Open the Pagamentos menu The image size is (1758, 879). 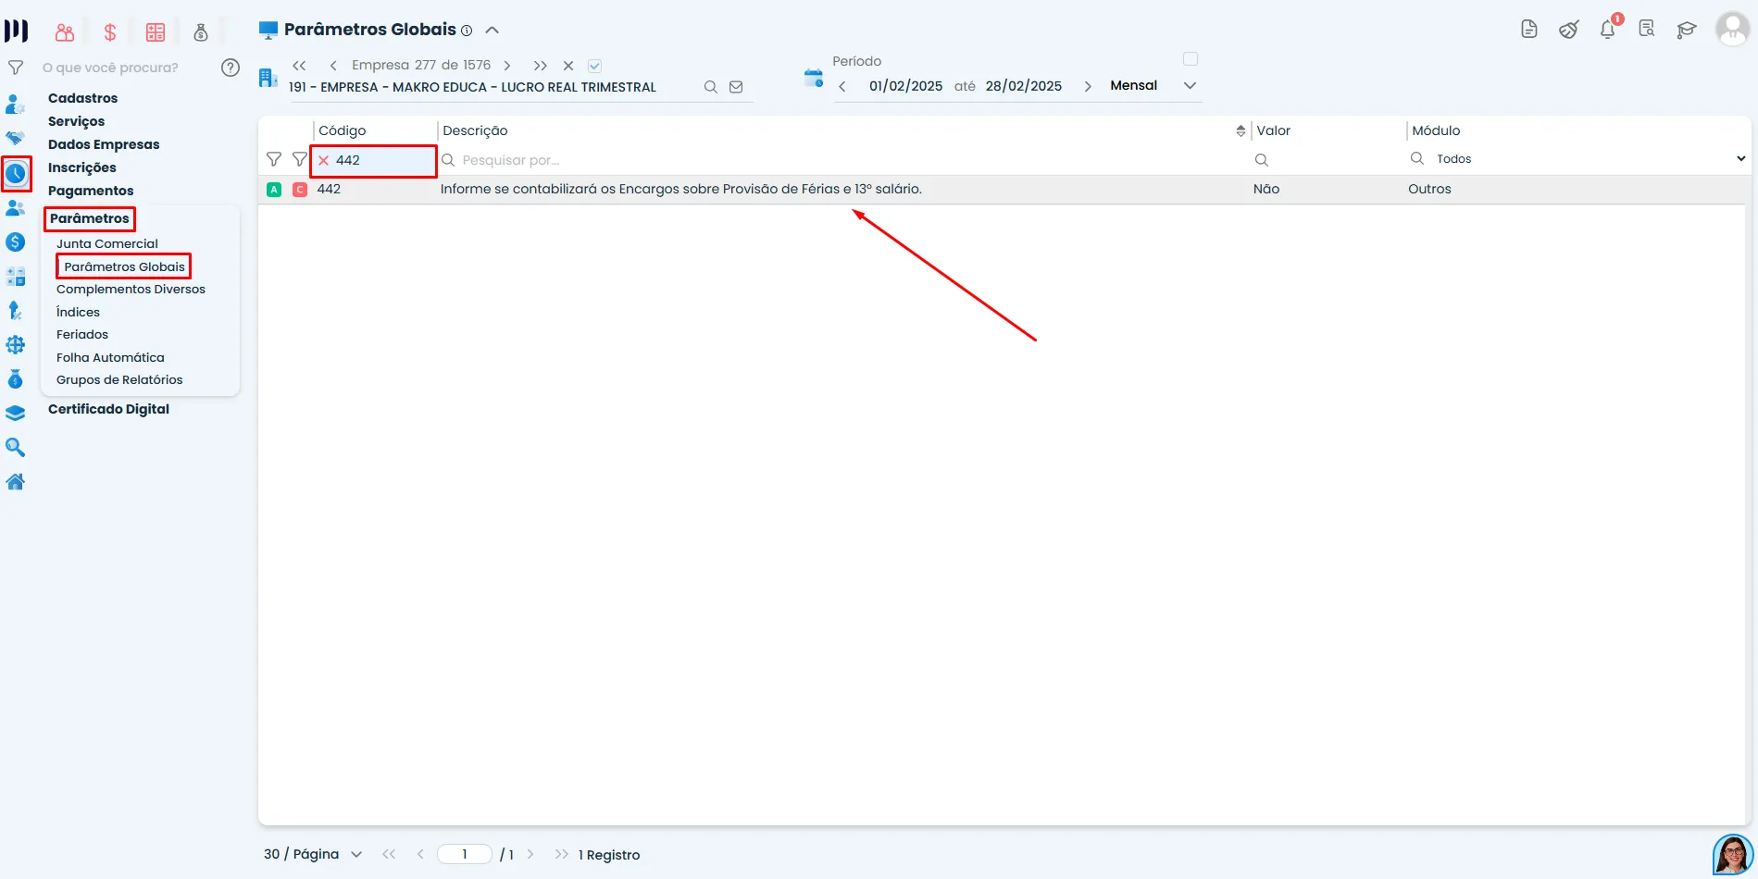(x=91, y=191)
